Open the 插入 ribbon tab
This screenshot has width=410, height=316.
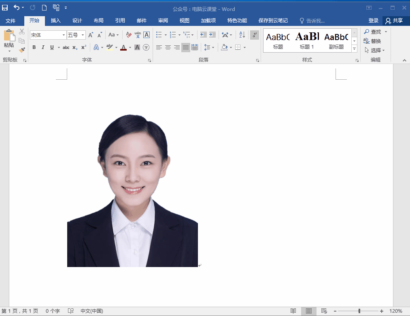[56, 21]
